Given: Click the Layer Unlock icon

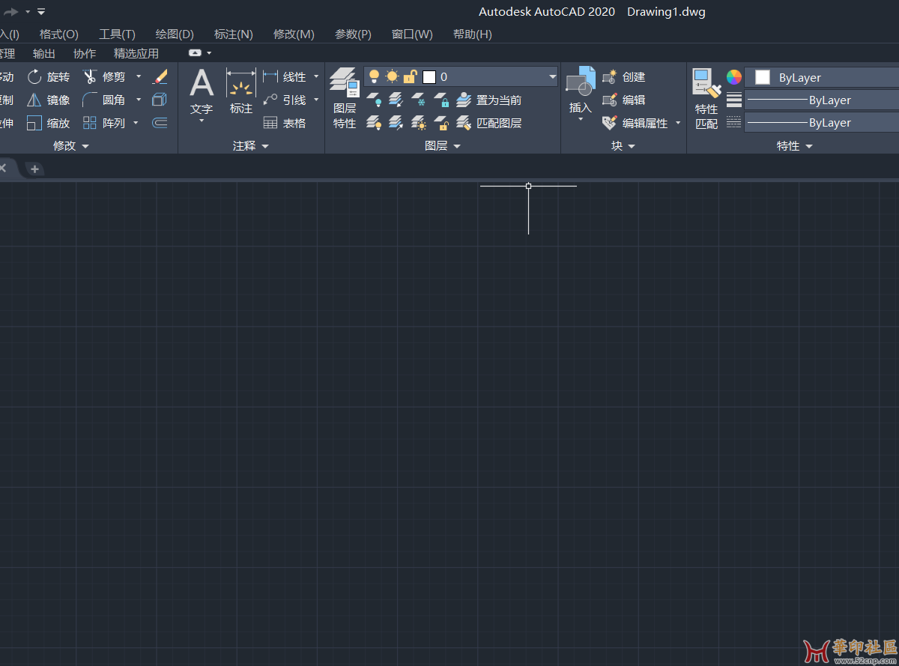Looking at the screenshot, I should [442, 123].
